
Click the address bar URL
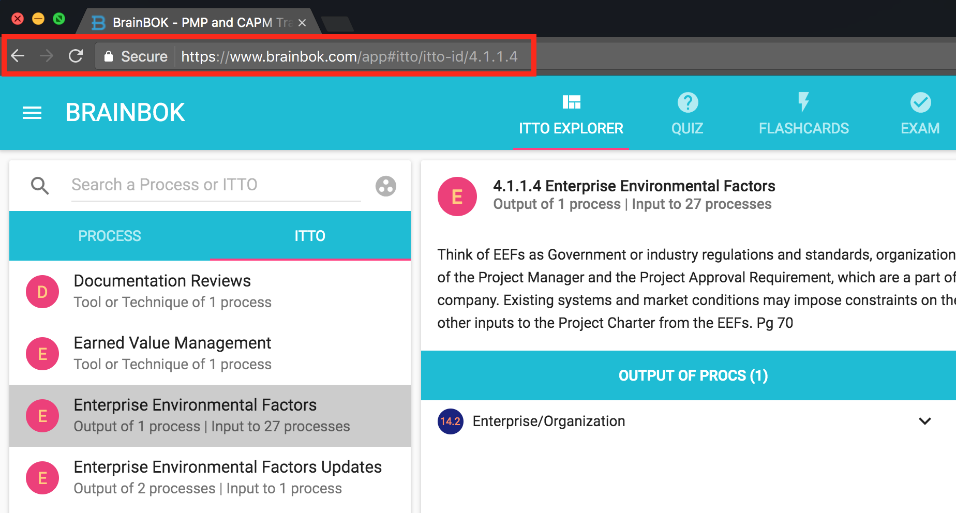[x=349, y=56]
